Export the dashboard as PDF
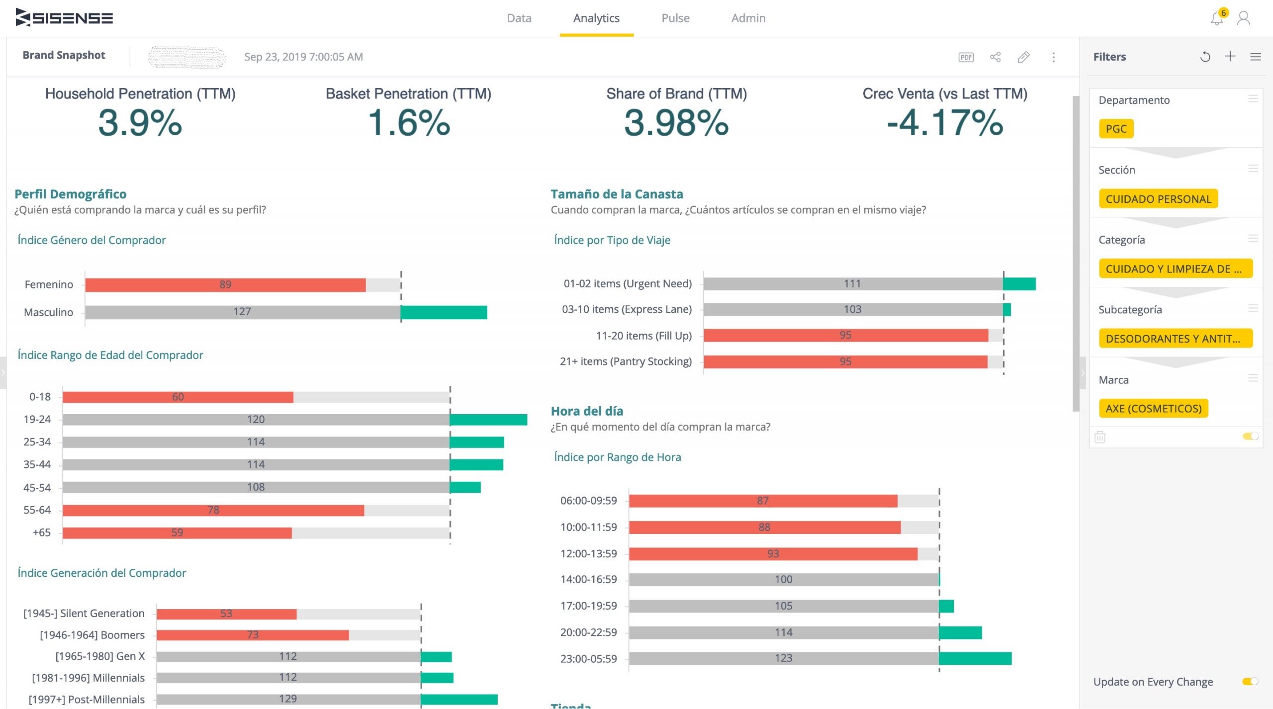Screen dimensions: 1273x709 [x=965, y=57]
